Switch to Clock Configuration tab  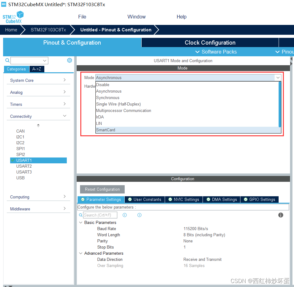pyautogui.click(x=210, y=42)
